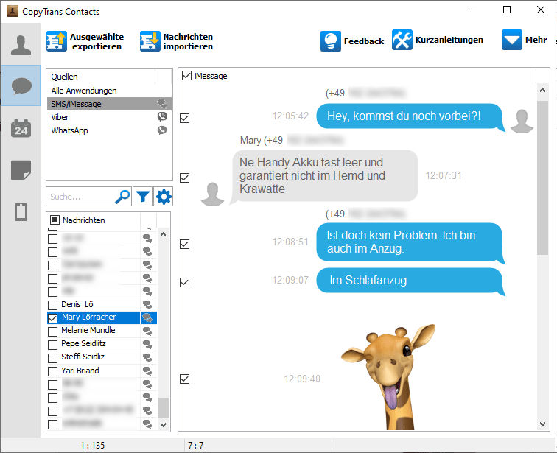Select the Denis Lö conversation
557x453 pixels.
pyautogui.click(x=77, y=304)
